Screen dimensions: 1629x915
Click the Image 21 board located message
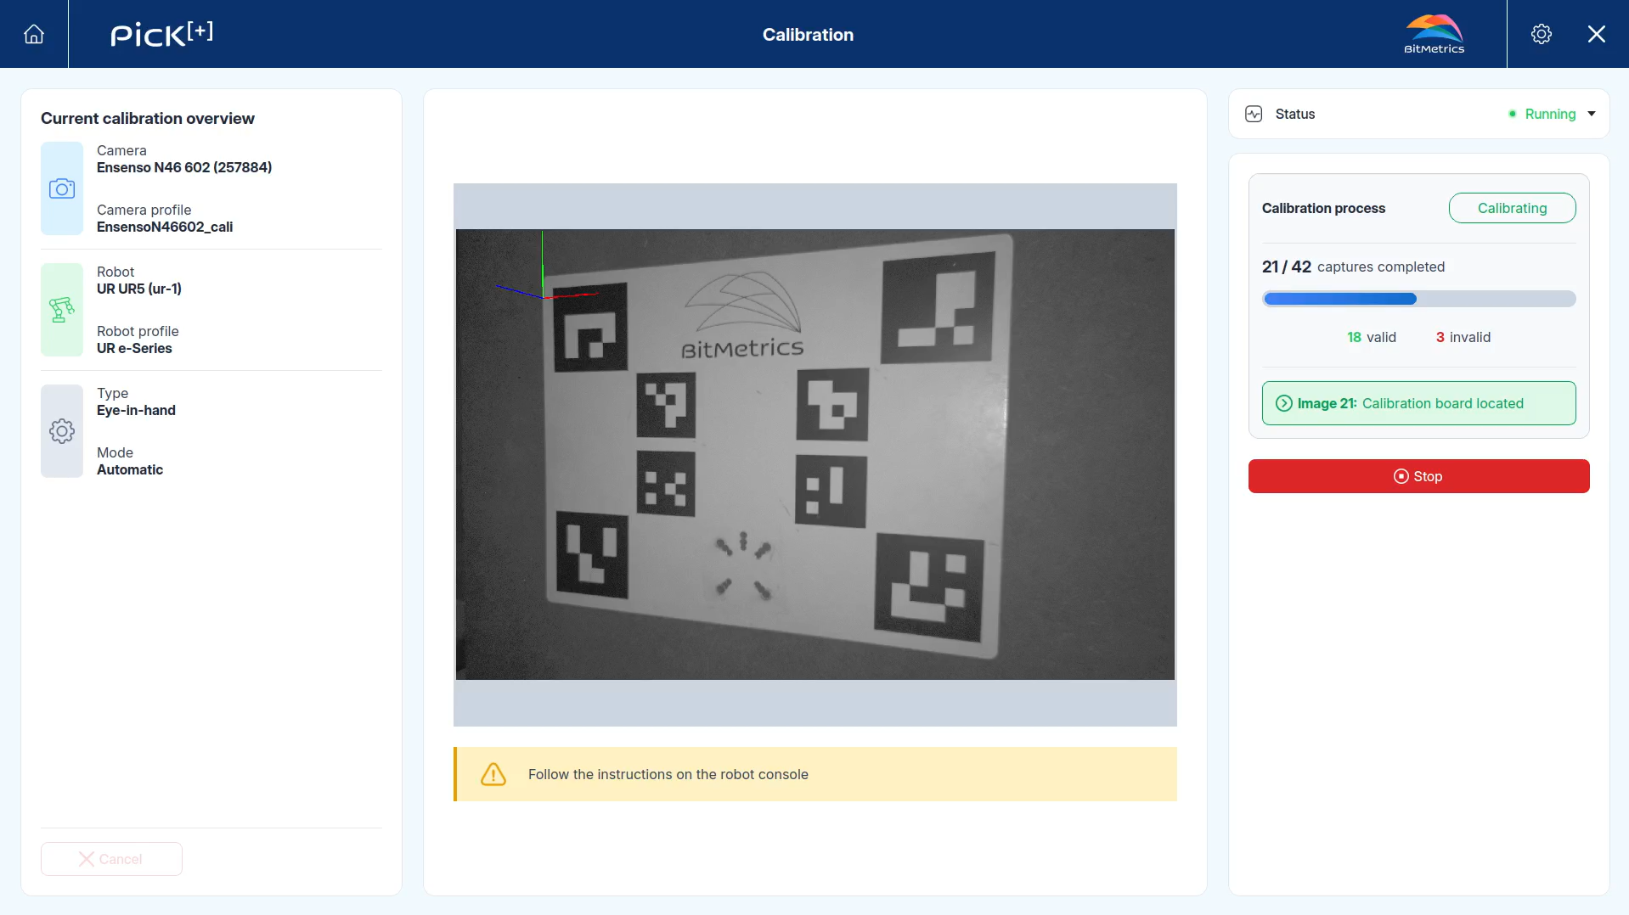point(1418,403)
